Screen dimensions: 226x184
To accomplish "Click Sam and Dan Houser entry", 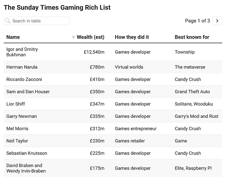I will pos(28,92).
